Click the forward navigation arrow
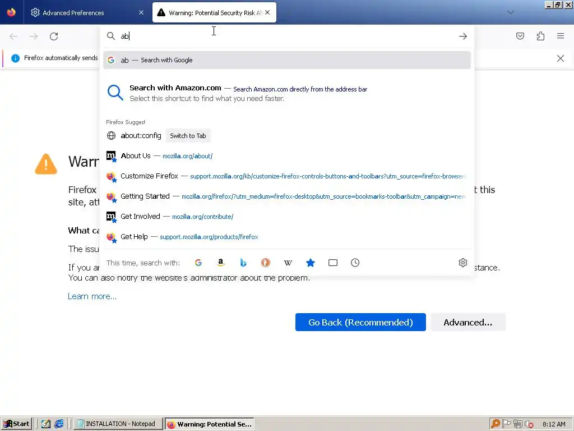 34,36
